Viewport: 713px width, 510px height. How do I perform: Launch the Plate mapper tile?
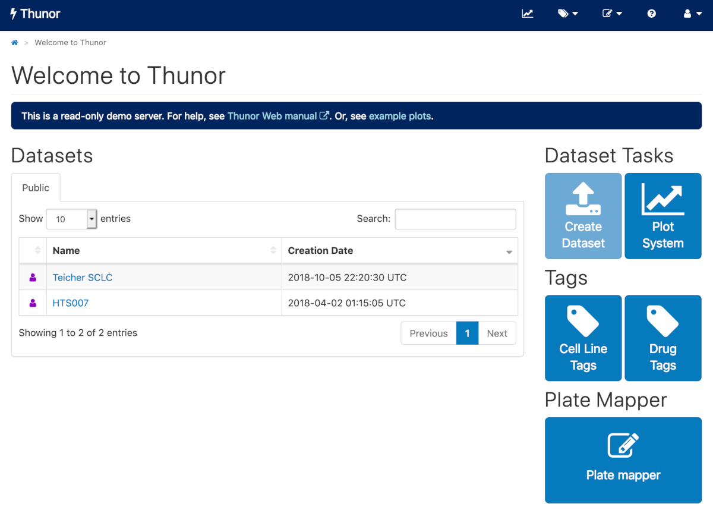tap(623, 460)
